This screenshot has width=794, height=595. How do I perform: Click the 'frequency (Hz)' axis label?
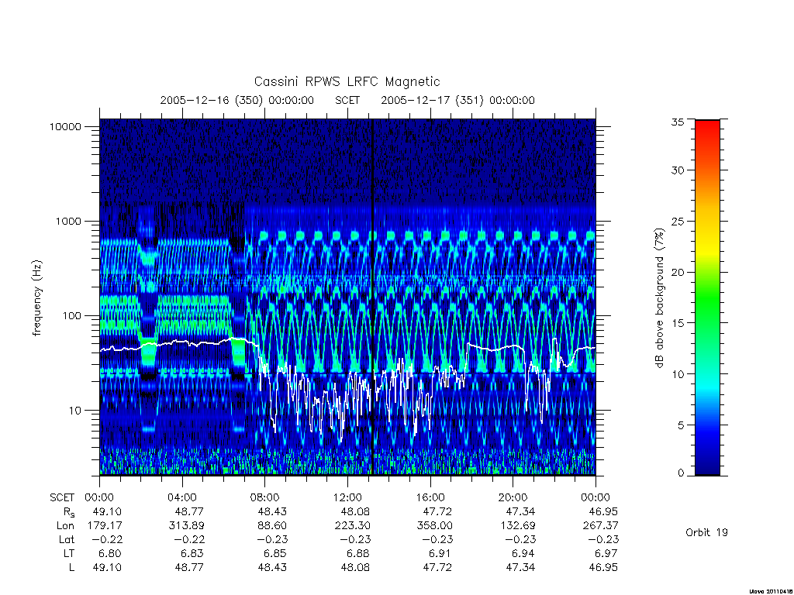tap(37, 298)
